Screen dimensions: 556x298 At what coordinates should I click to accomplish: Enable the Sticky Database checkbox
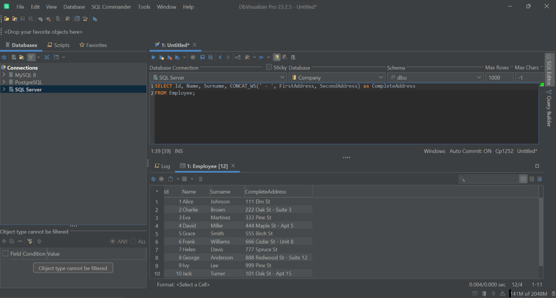(x=269, y=67)
